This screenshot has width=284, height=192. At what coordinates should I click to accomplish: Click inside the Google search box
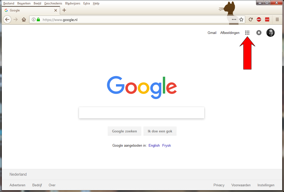click(141, 113)
